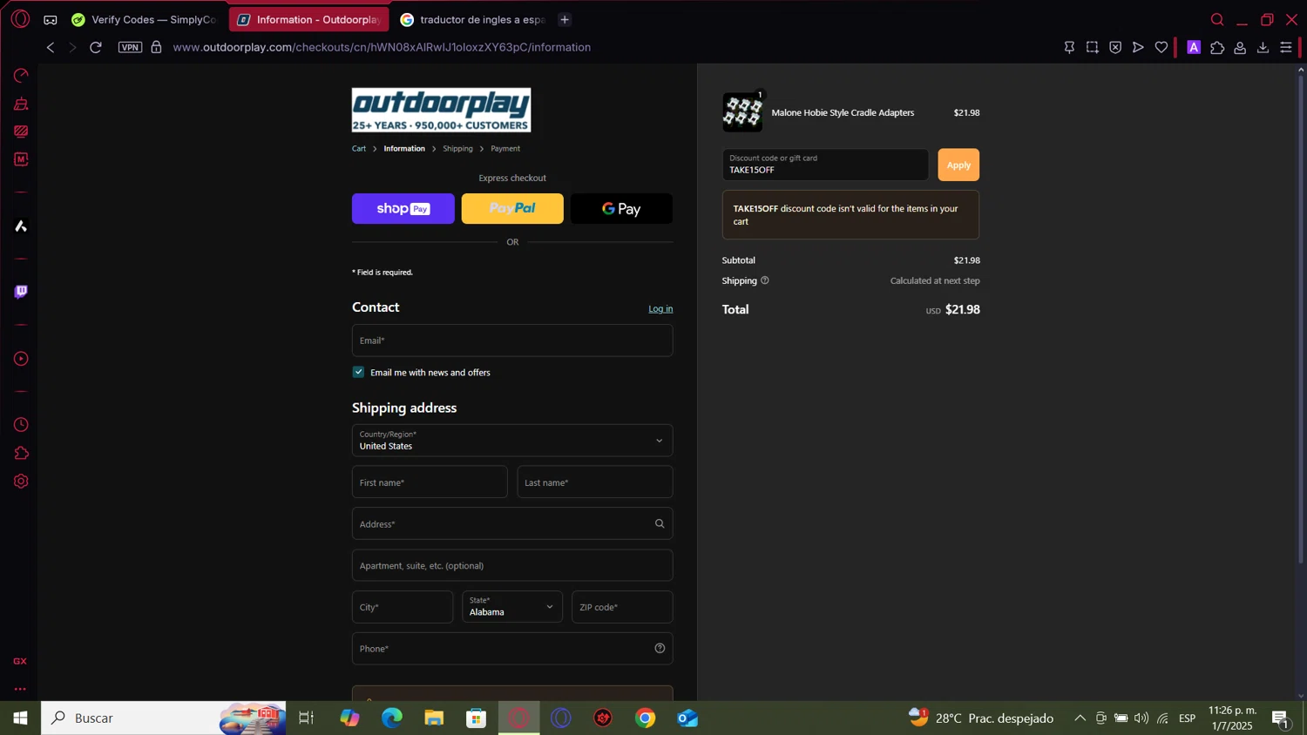Go to Cart in the breadcrumb

tap(359, 149)
